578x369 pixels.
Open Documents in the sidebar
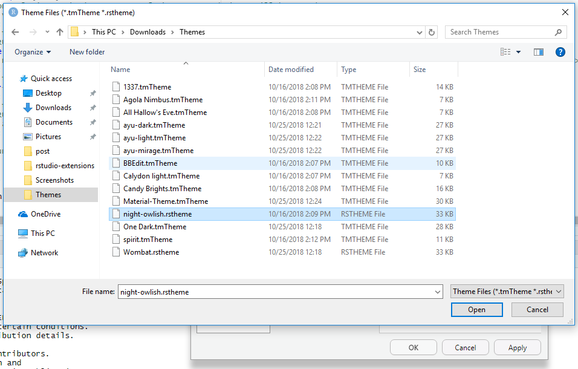click(54, 122)
